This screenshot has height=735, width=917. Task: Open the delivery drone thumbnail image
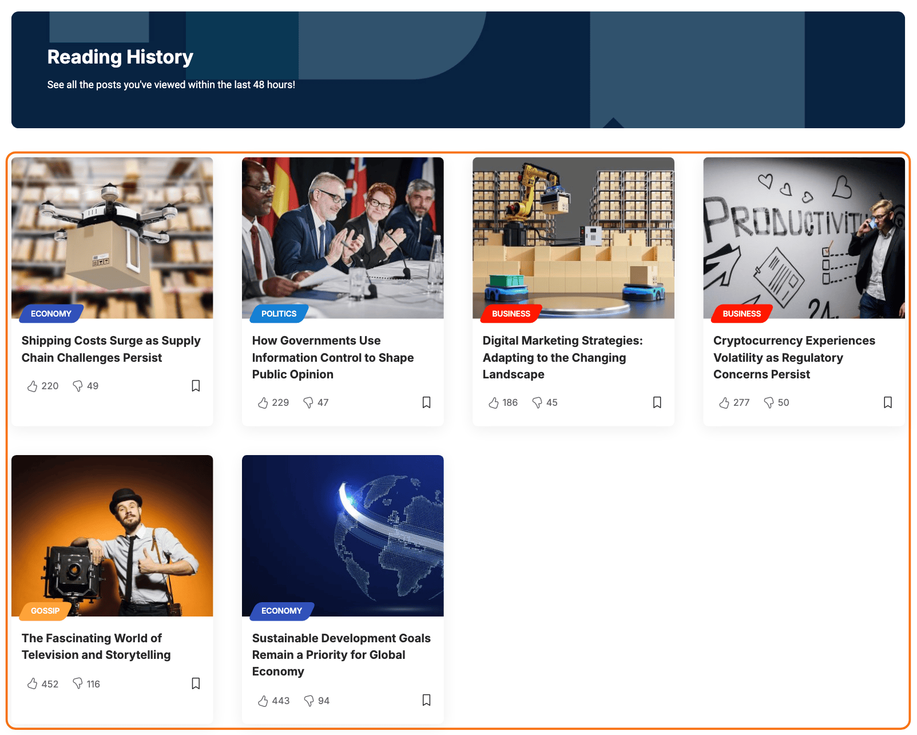112,238
